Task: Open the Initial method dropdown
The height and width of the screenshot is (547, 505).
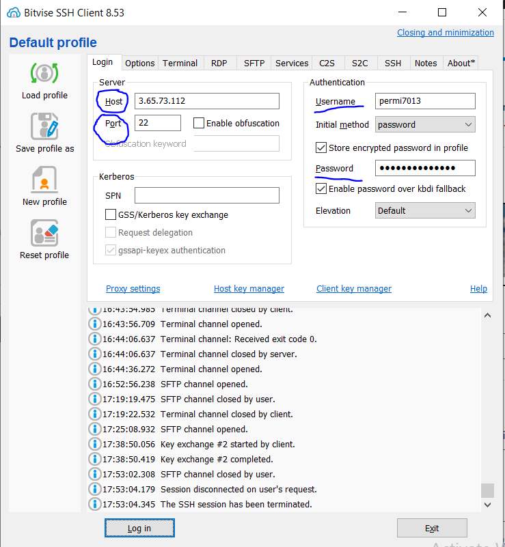Action: click(425, 124)
